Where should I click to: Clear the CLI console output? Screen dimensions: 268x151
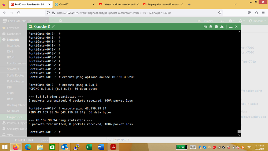205,27
